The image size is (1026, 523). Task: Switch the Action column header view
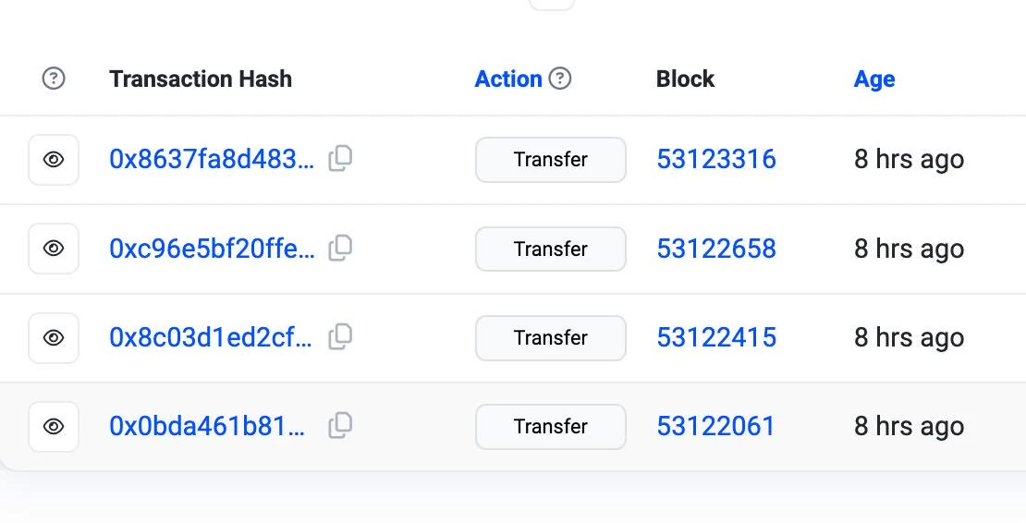pos(508,79)
